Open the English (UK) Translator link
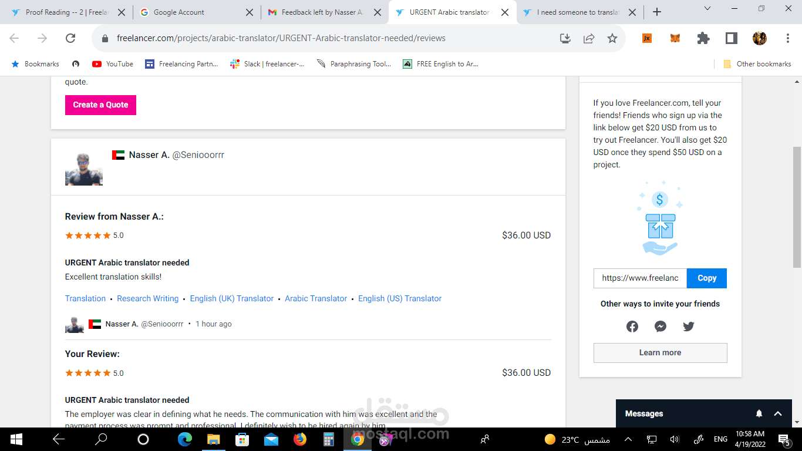Screen dimensions: 802x451 tap(232, 298)
